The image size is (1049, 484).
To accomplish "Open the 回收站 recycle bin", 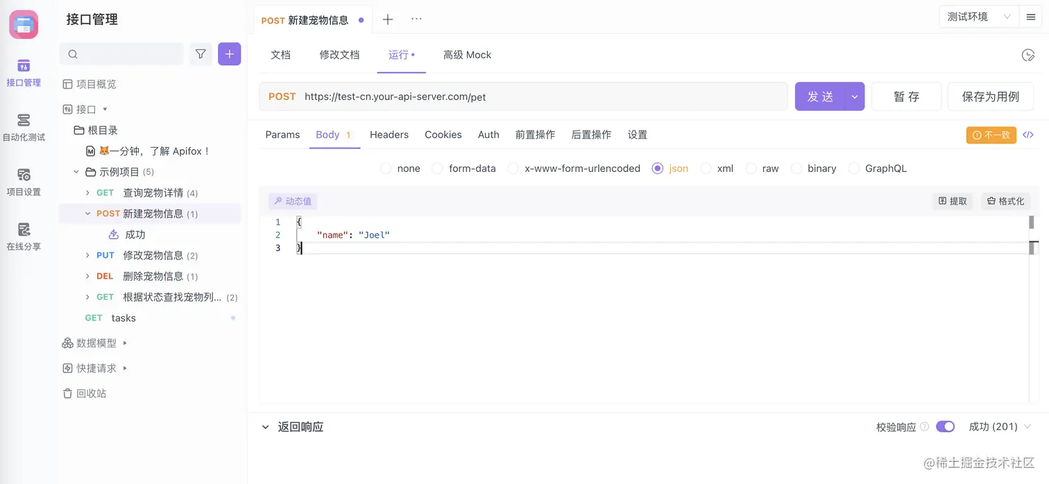I will click(x=91, y=393).
